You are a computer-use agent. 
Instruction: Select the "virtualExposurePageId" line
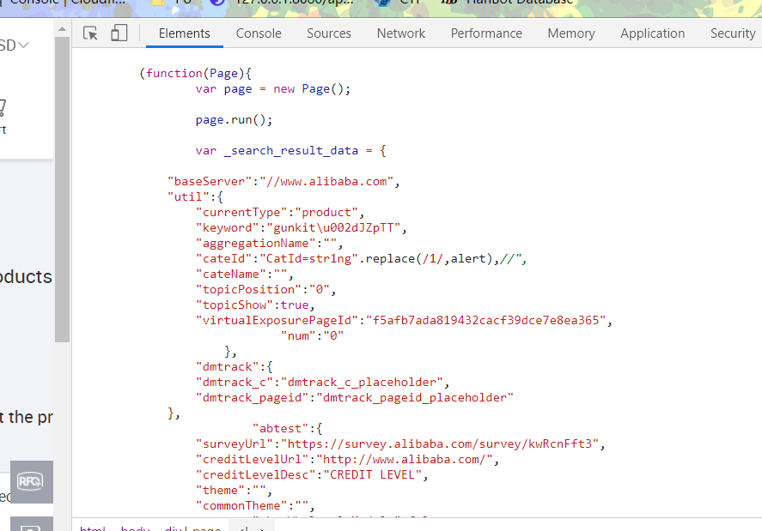coord(404,320)
